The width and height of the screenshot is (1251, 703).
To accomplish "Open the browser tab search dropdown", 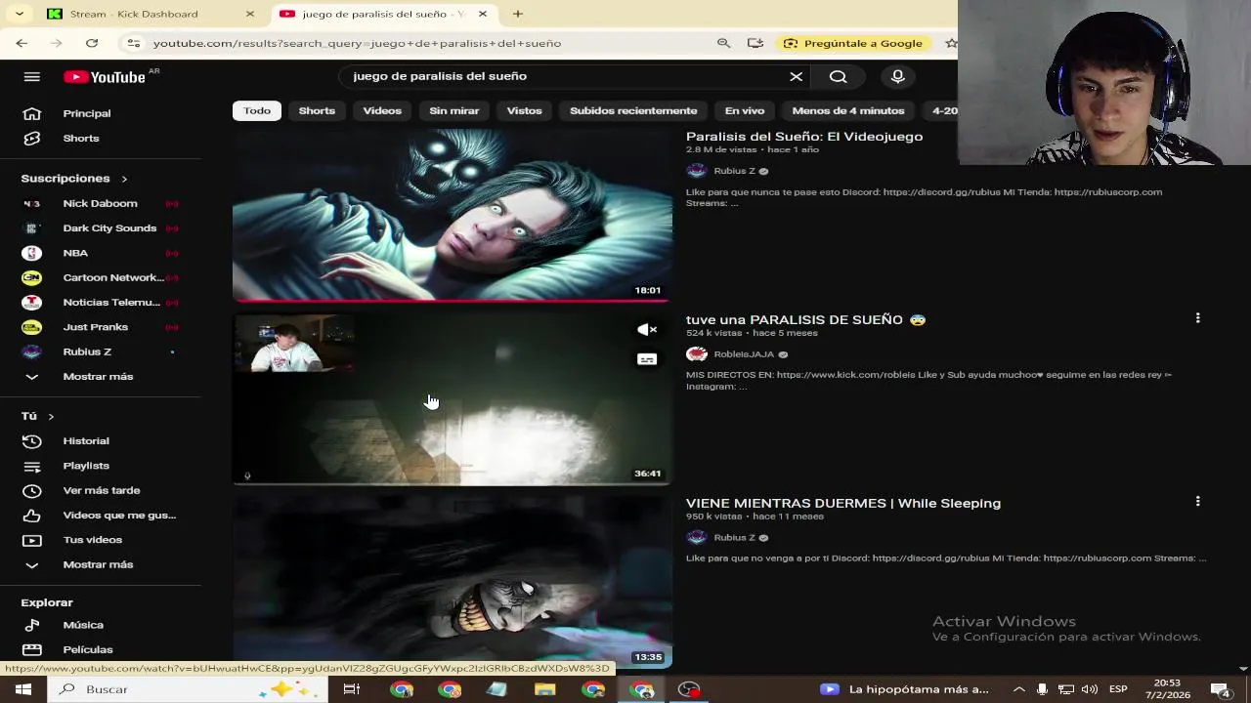I will [x=20, y=14].
